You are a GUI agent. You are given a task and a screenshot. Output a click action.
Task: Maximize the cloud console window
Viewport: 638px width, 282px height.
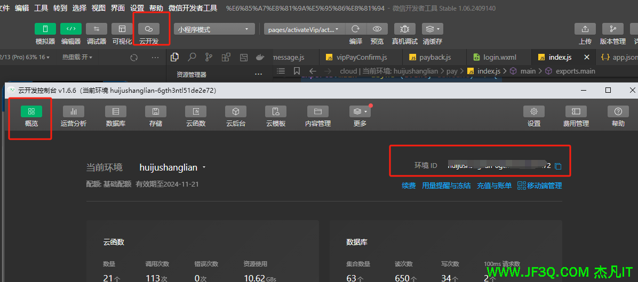(x=608, y=90)
